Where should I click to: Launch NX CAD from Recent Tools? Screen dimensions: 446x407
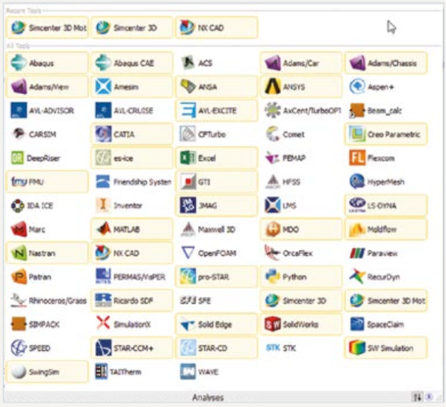pyautogui.click(x=217, y=28)
